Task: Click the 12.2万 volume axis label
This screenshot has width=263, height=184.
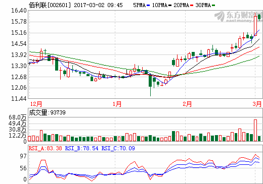Action: tap(18, 136)
